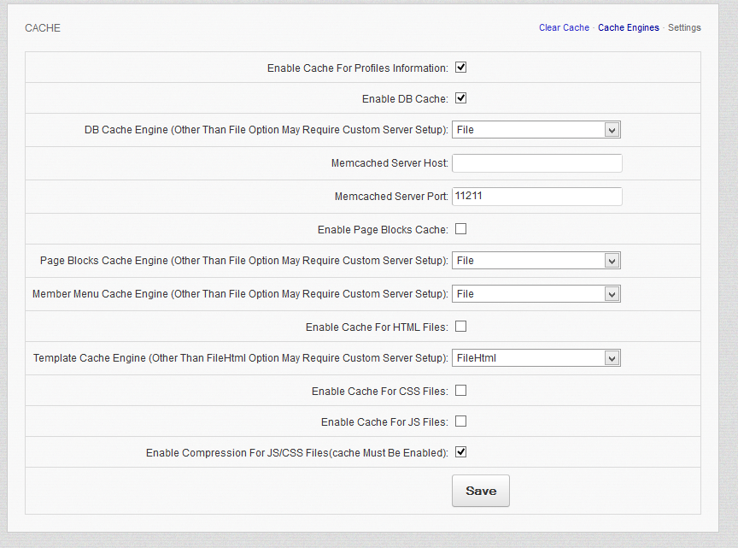Turn on Enable Cache For JS Files
Viewport: 738px width, 548px height.
pos(460,421)
